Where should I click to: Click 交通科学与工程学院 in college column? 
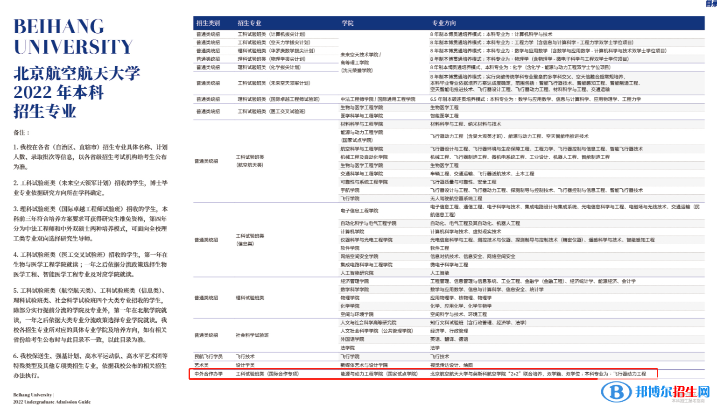click(x=361, y=173)
